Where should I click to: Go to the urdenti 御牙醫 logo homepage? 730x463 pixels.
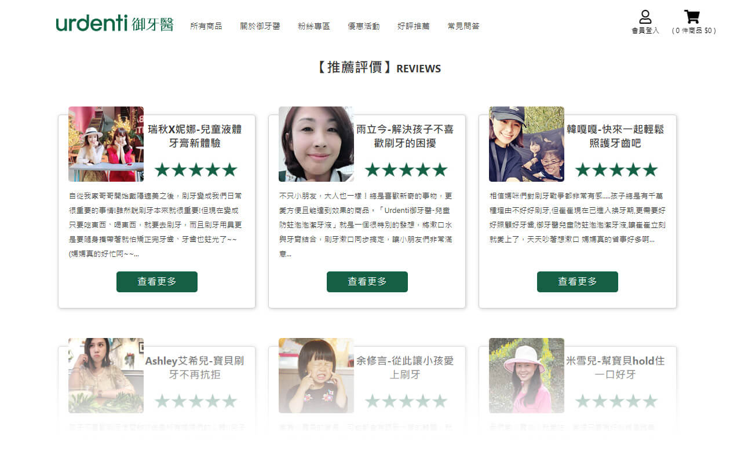[115, 24]
